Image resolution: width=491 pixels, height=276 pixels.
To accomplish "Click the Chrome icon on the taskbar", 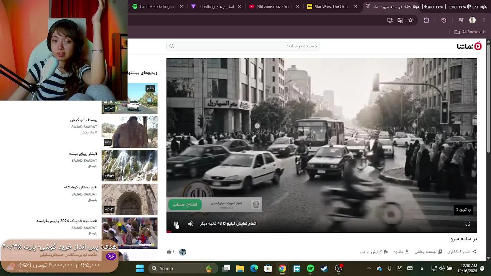I will point(282,269).
